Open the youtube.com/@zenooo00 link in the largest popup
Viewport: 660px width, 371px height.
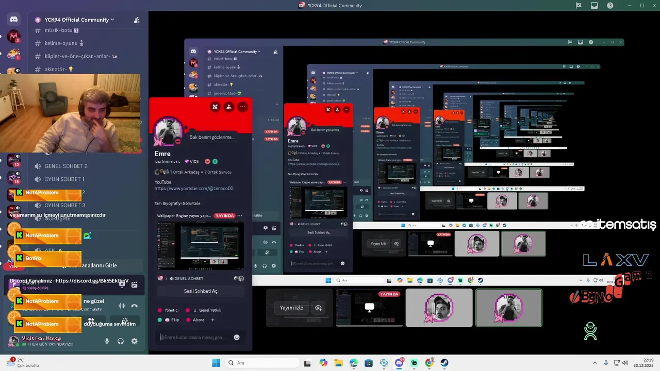(194, 189)
